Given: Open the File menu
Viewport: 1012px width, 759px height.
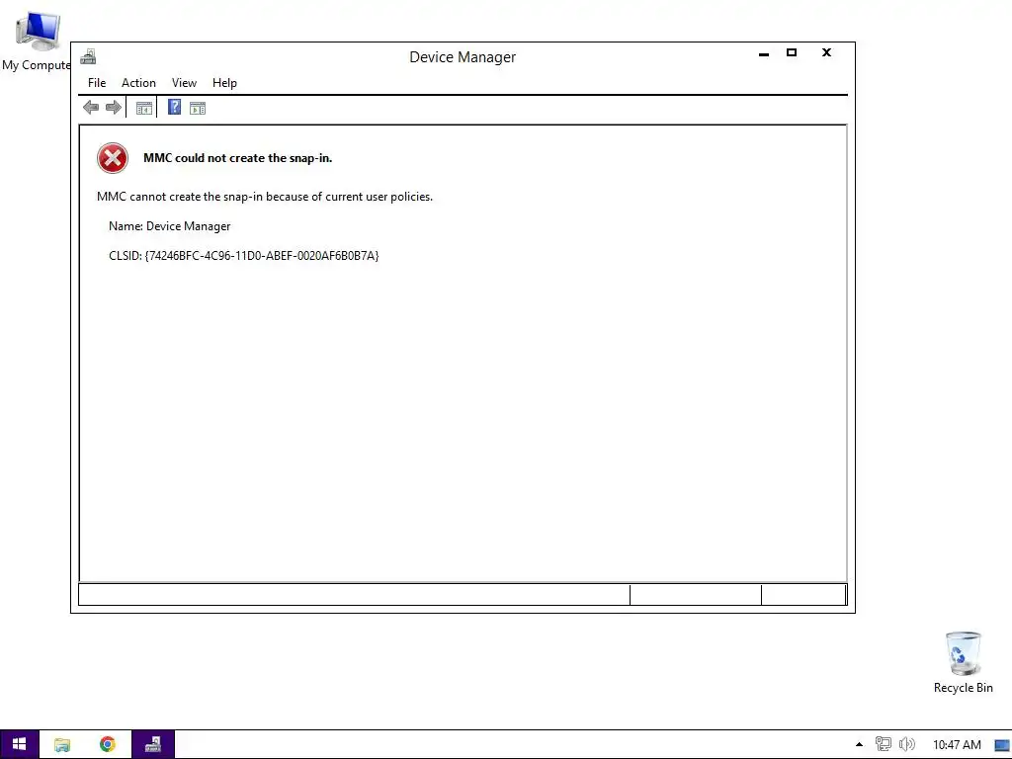Looking at the screenshot, I should 97,83.
